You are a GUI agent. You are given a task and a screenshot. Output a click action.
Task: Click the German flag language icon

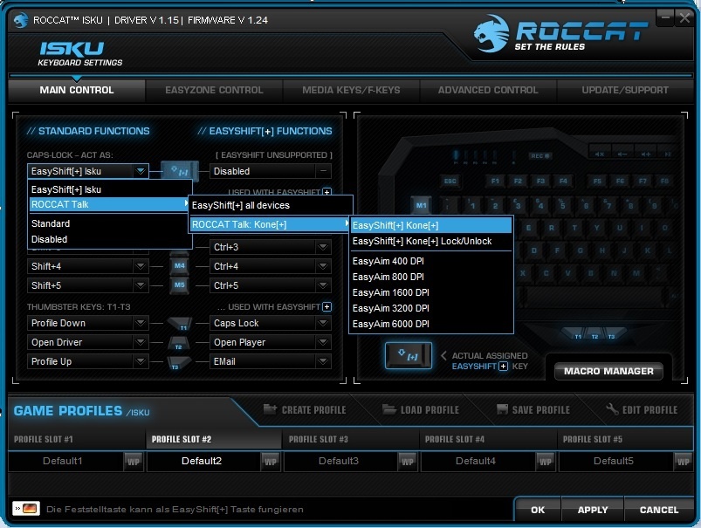tap(26, 508)
